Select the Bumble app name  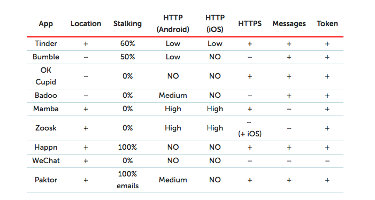point(45,57)
